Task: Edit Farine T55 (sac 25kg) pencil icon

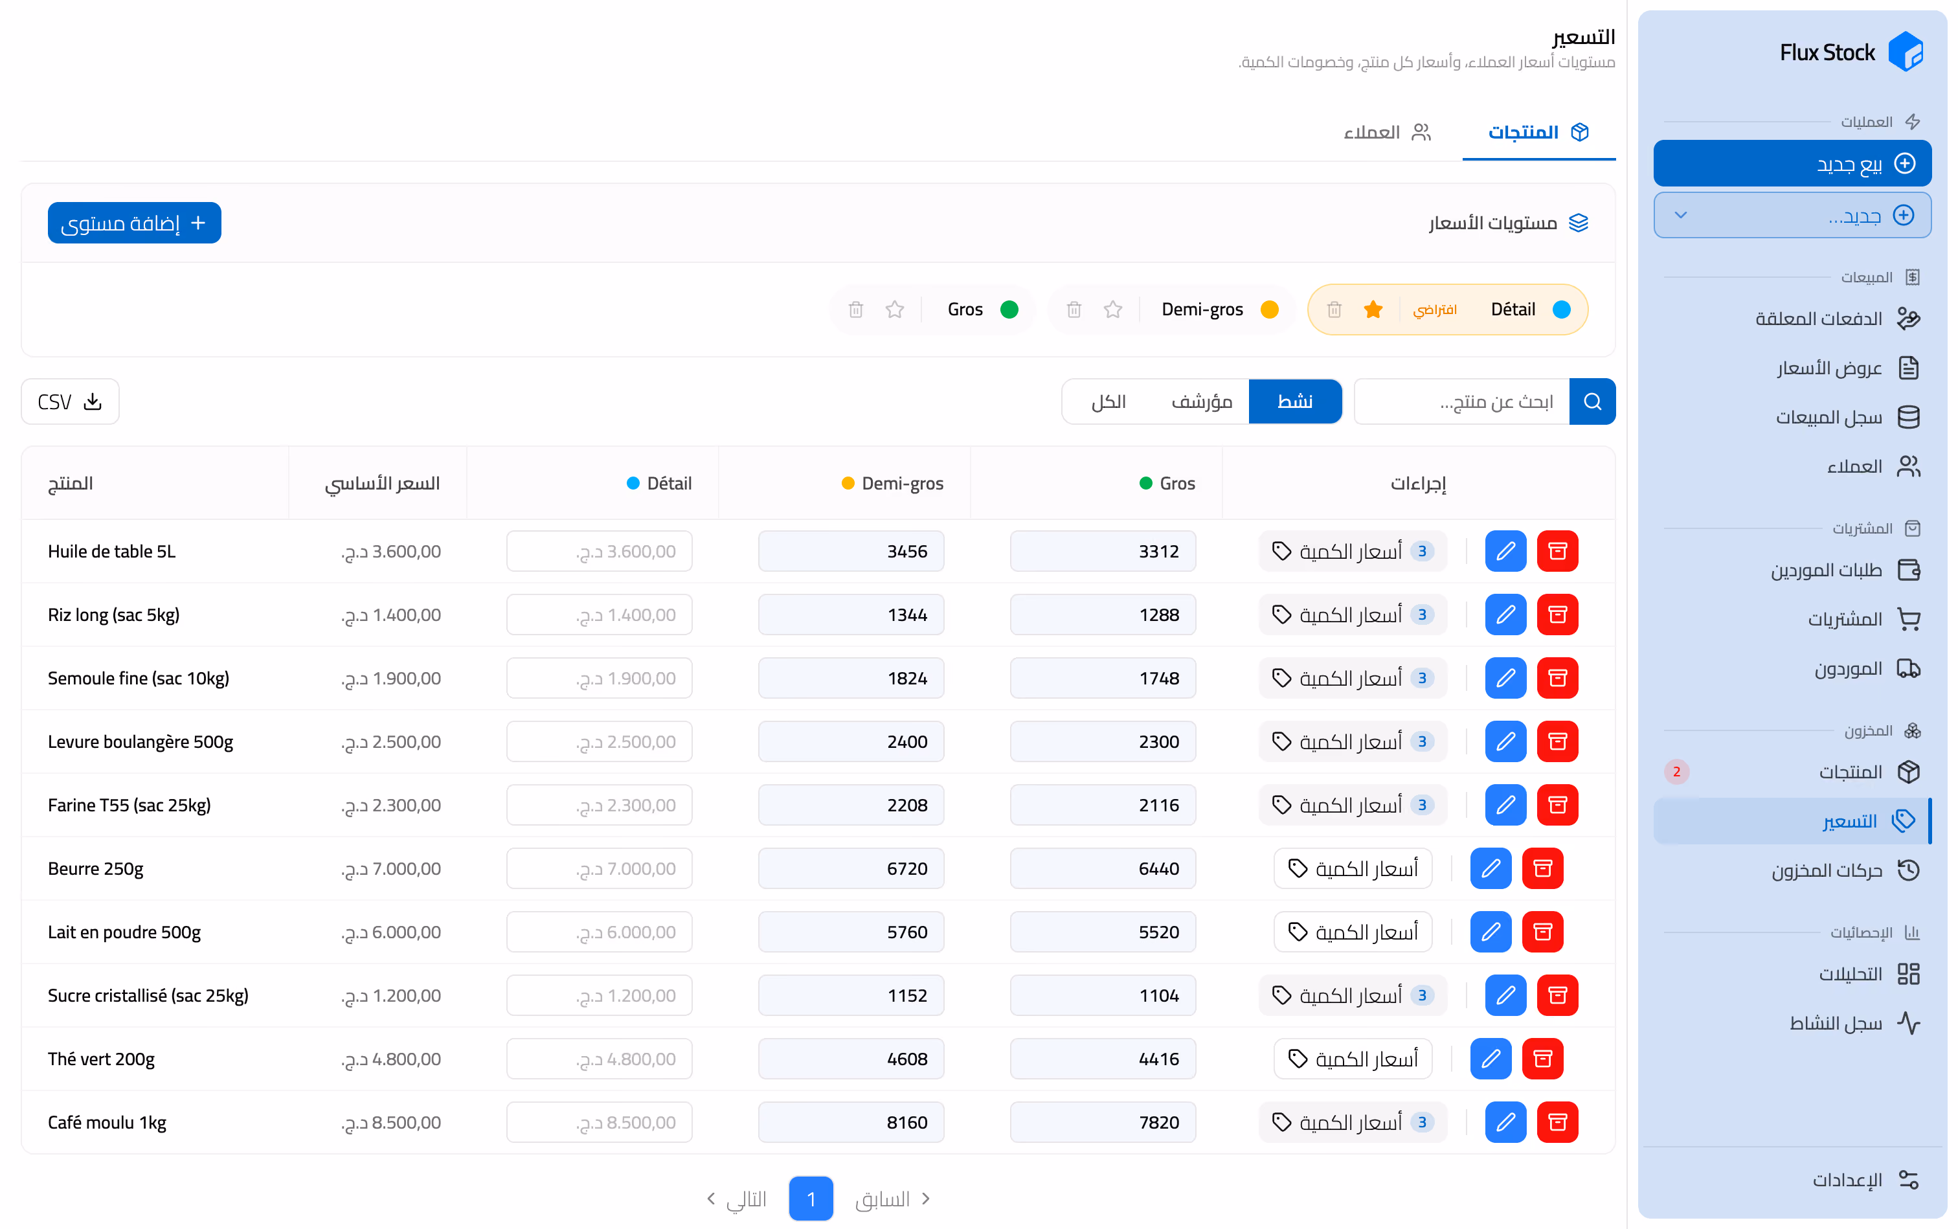Action: pyautogui.click(x=1505, y=805)
